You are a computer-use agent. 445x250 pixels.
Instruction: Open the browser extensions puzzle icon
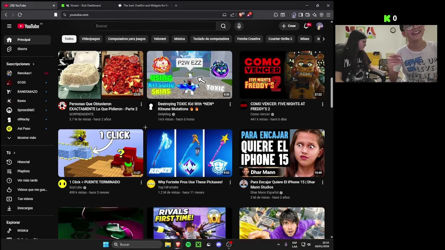pos(276,15)
